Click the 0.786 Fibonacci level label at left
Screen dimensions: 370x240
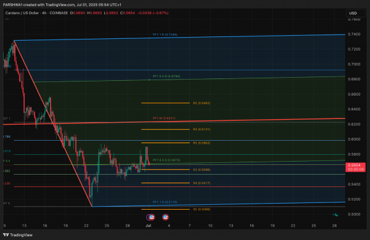point(7,136)
